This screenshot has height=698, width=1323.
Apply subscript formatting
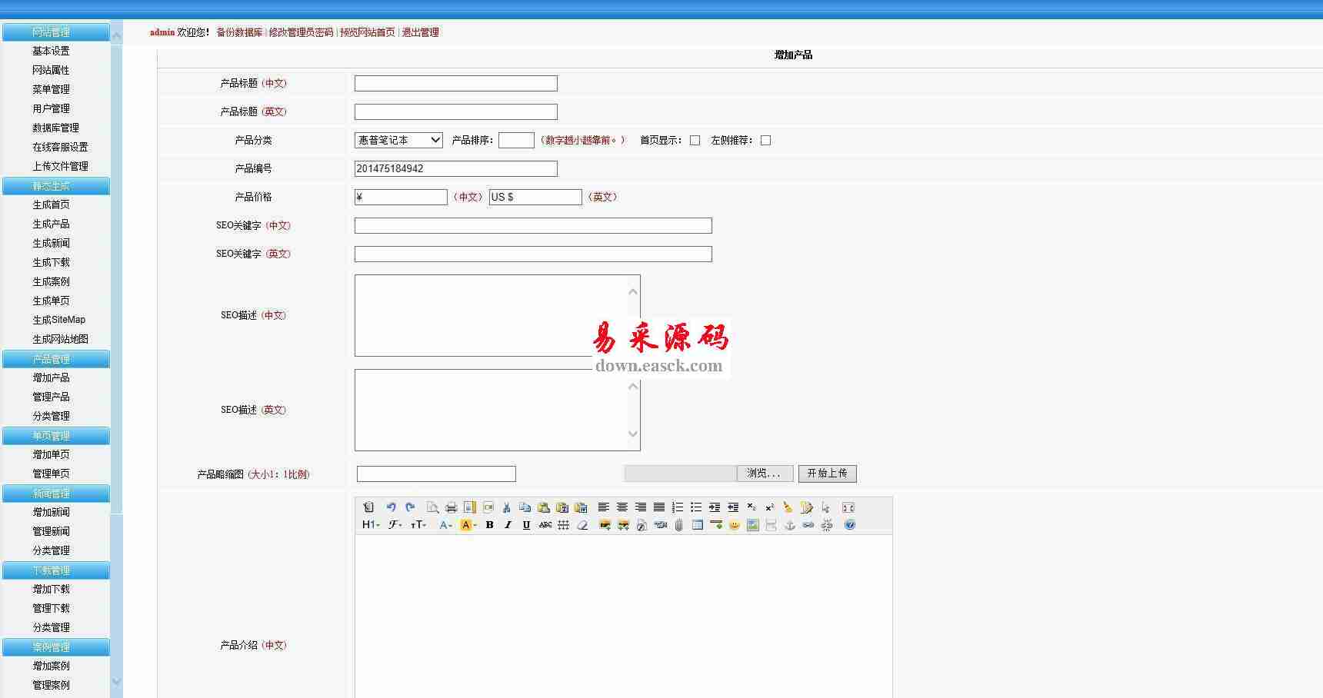(x=751, y=507)
